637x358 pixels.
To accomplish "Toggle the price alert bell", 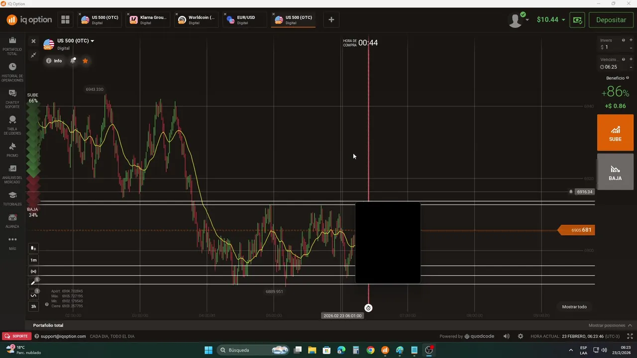I will [x=73, y=61].
